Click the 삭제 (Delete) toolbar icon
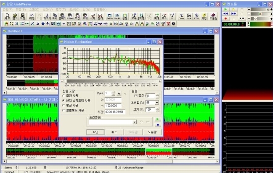This screenshot has height=173, width=273. coord(93,16)
